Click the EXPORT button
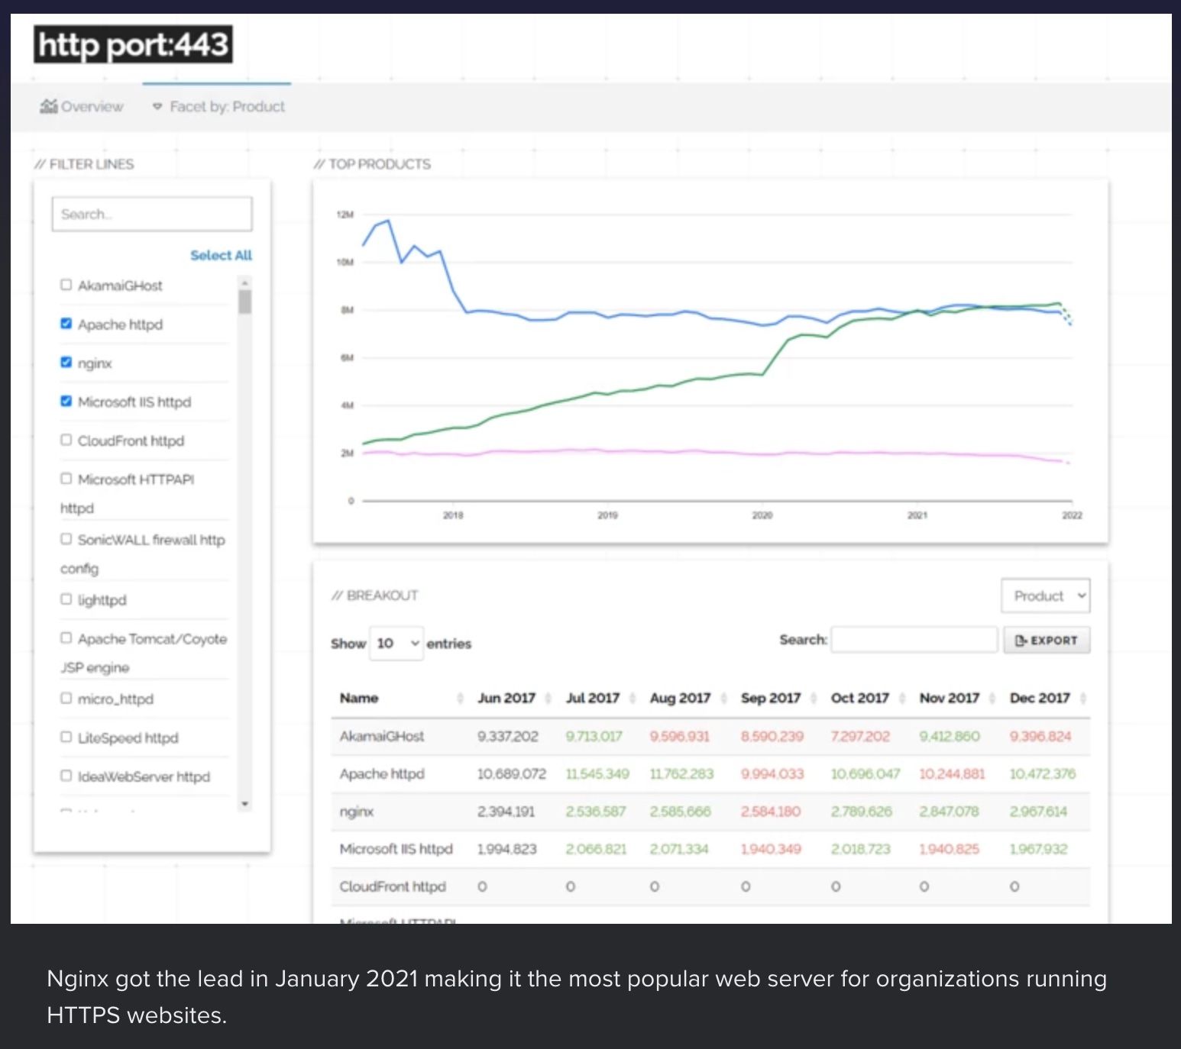Viewport: 1181px width, 1049px height. [1047, 640]
